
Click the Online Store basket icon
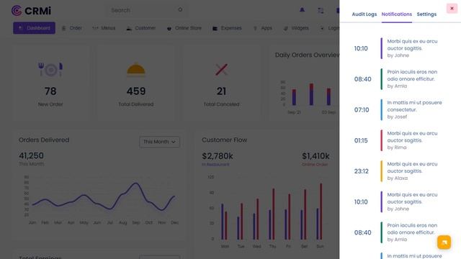pyautogui.click(x=169, y=29)
